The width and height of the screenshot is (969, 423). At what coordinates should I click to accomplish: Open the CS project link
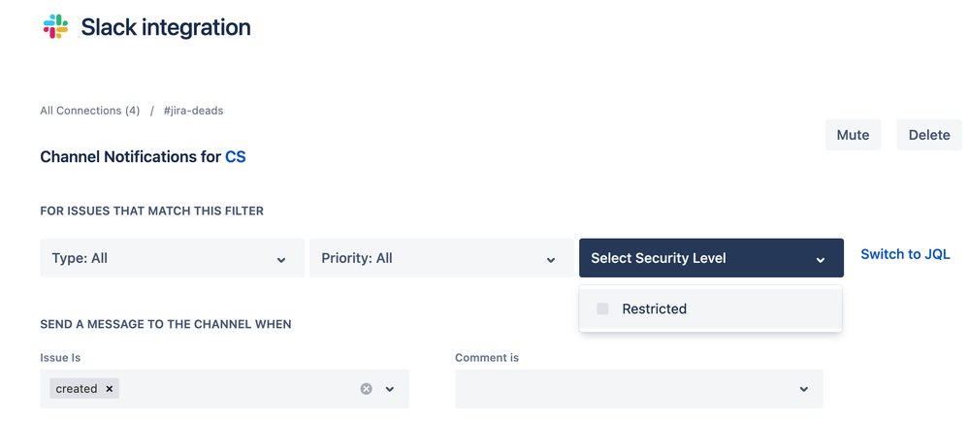236,157
